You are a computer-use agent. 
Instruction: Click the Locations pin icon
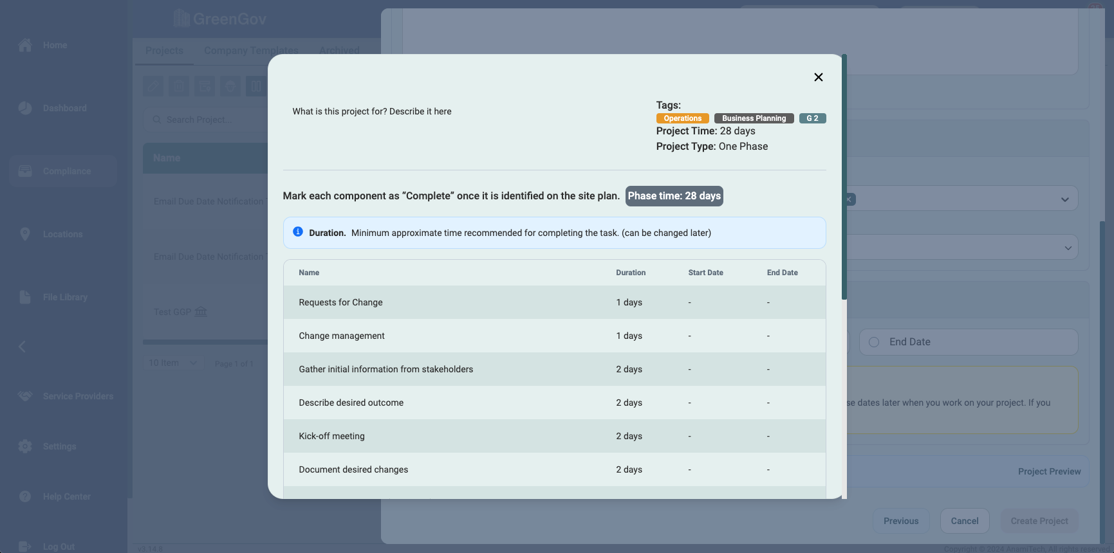click(x=25, y=234)
